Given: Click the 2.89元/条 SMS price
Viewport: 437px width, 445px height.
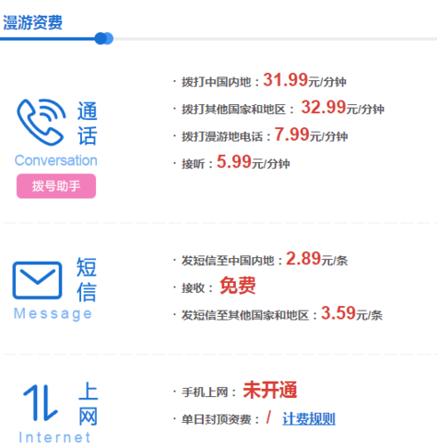Looking at the screenshot, I should pos(317,259).
